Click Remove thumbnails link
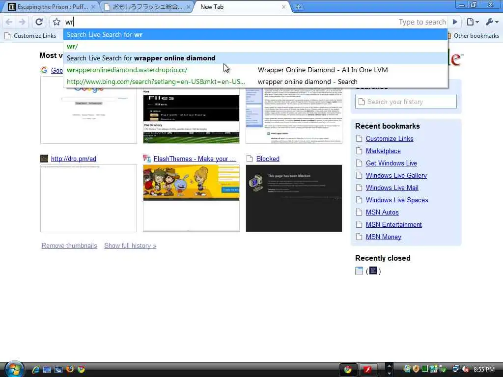The height and width of the screenshot is (377, 503). pos(69,245)
